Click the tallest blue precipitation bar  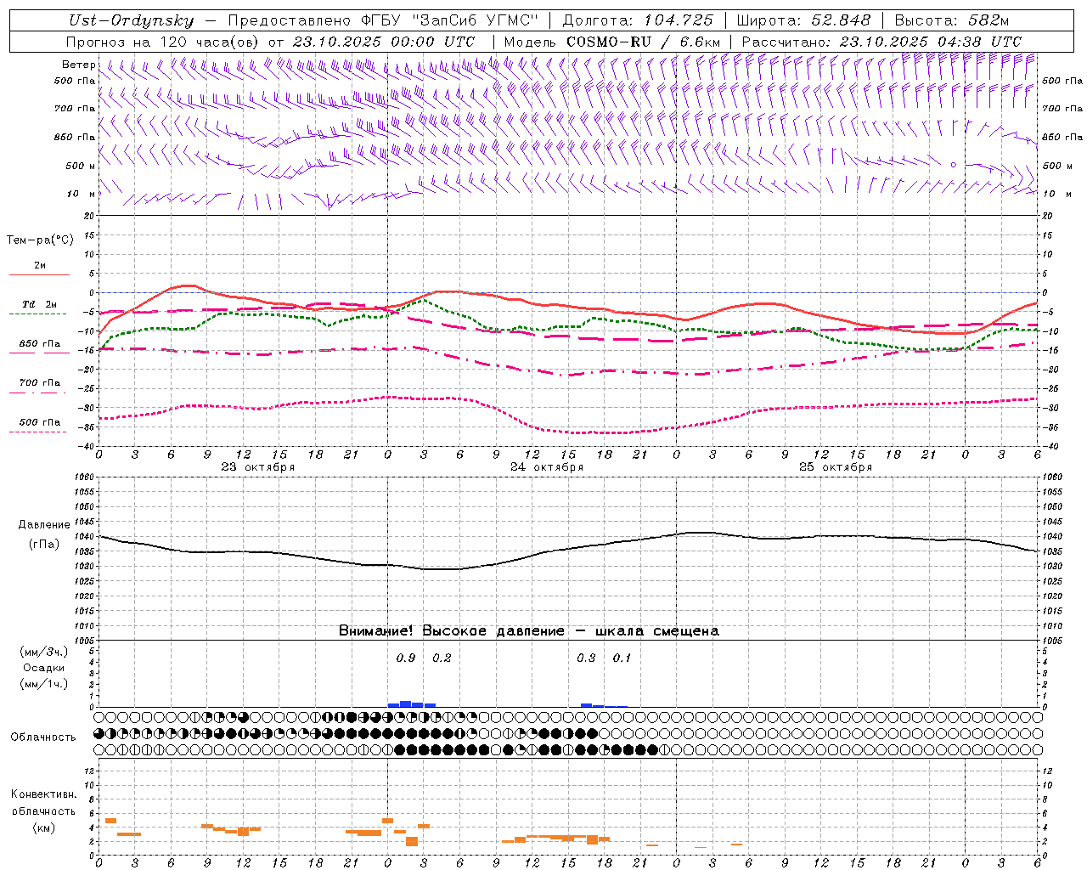tap(406, 703)
